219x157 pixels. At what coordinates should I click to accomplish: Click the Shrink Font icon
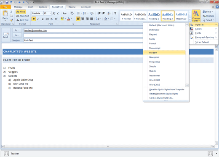click(58, 14)
